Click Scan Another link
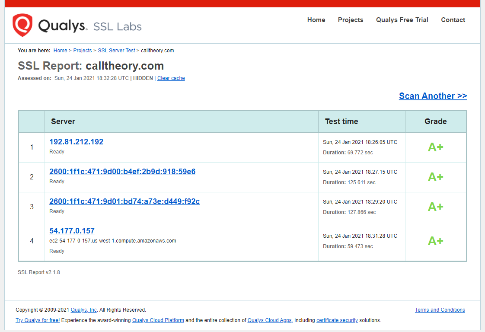The image size is (485, 332). tap(433, 96)
